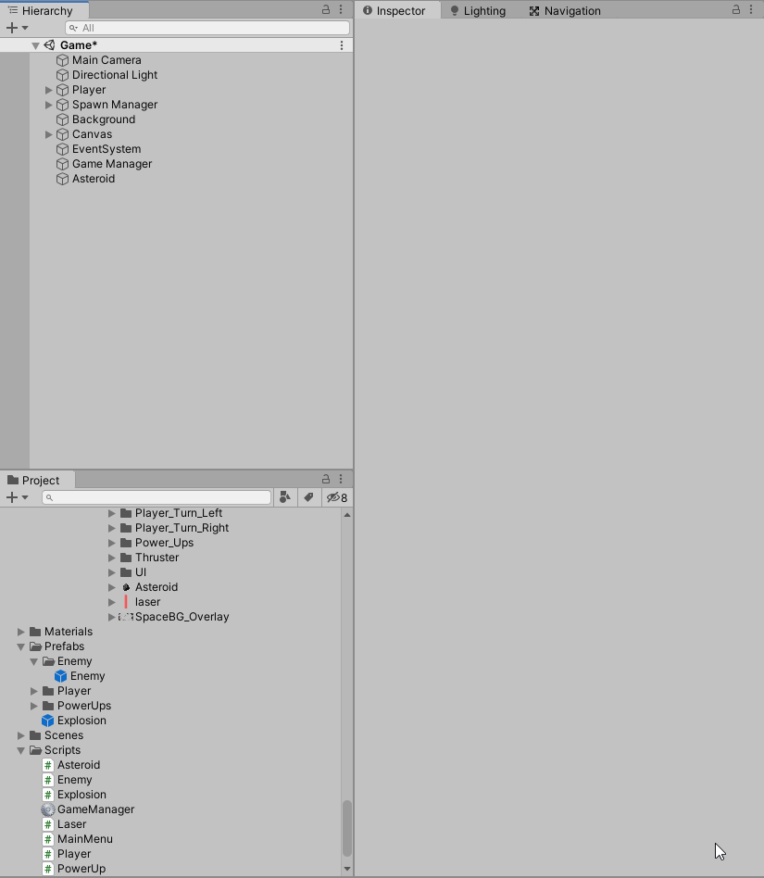Collapse the Scripts folder
The image size is (764, 878).
[x=21, y=750]
